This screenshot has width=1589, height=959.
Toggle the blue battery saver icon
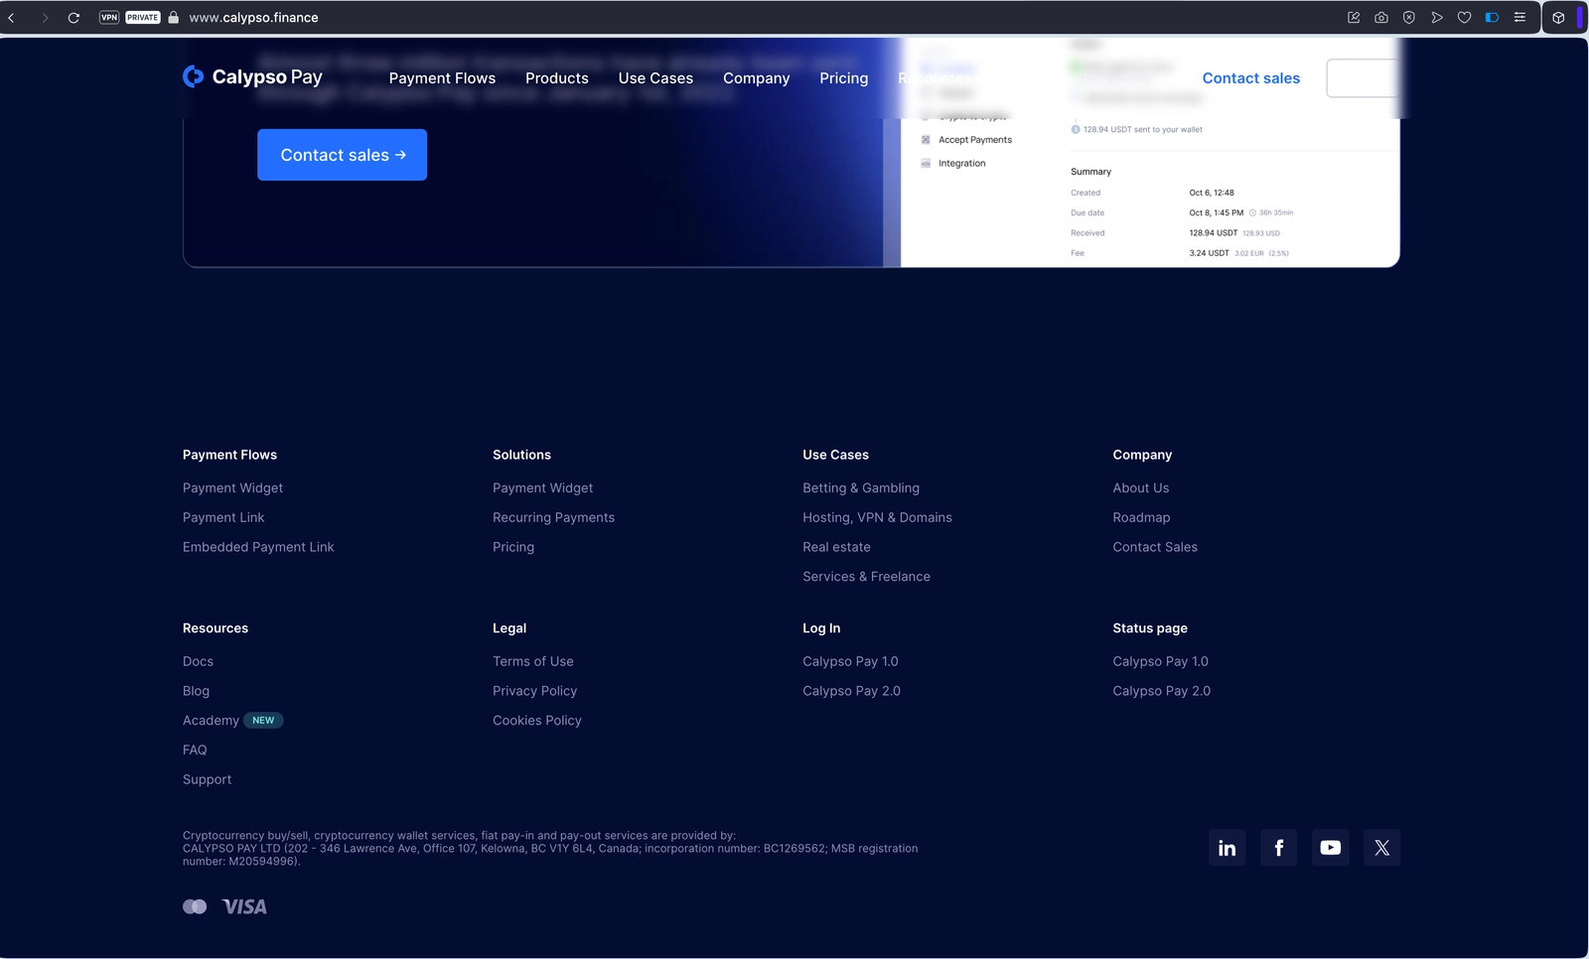point(1492,18)
